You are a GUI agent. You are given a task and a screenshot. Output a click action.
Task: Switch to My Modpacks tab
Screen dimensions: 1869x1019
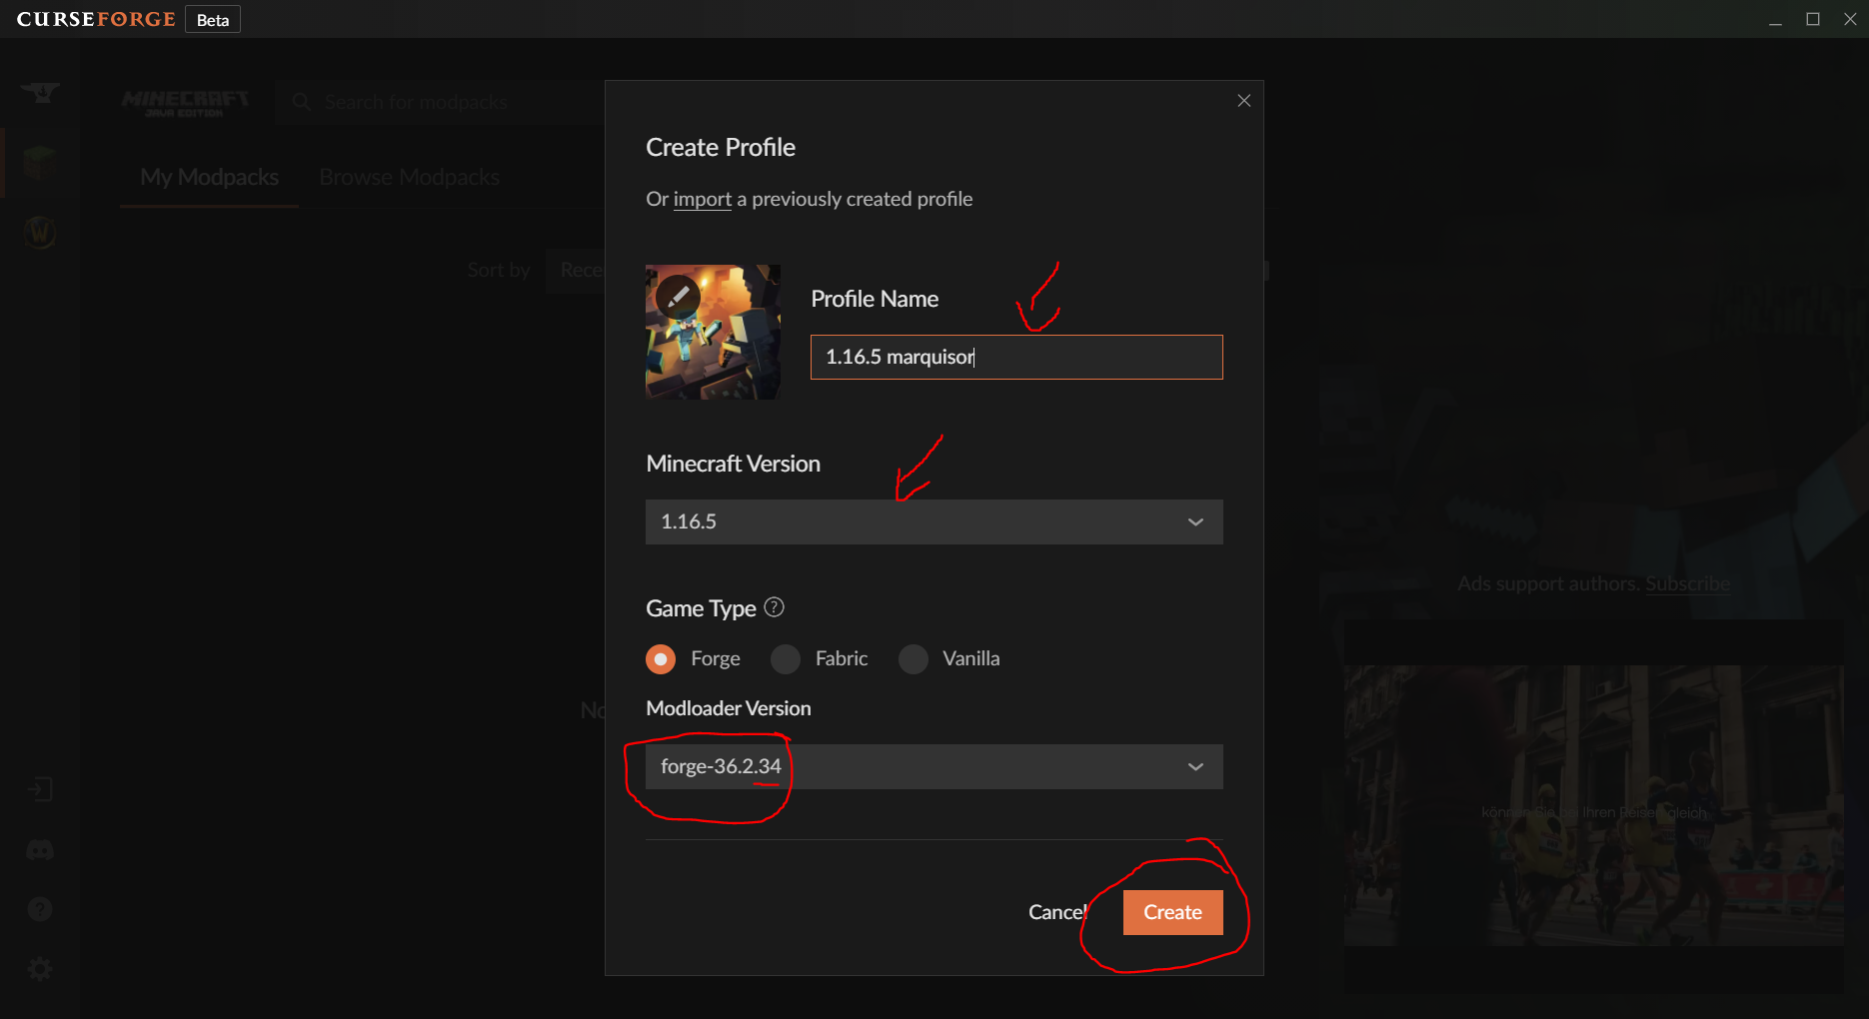click(x=210, y=177)
